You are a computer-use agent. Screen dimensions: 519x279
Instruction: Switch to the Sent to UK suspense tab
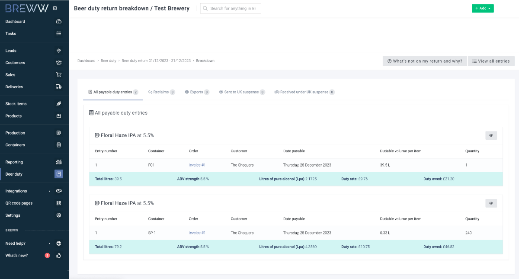tap(241, 92)
